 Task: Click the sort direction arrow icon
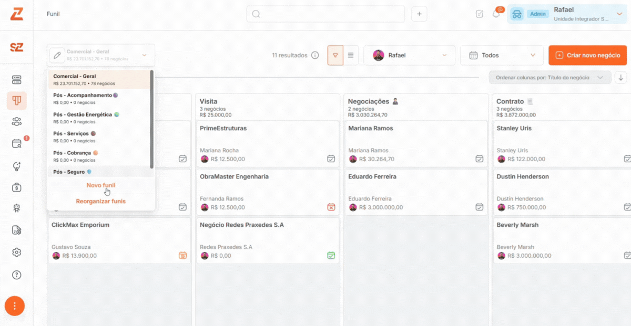pos(621,78)
